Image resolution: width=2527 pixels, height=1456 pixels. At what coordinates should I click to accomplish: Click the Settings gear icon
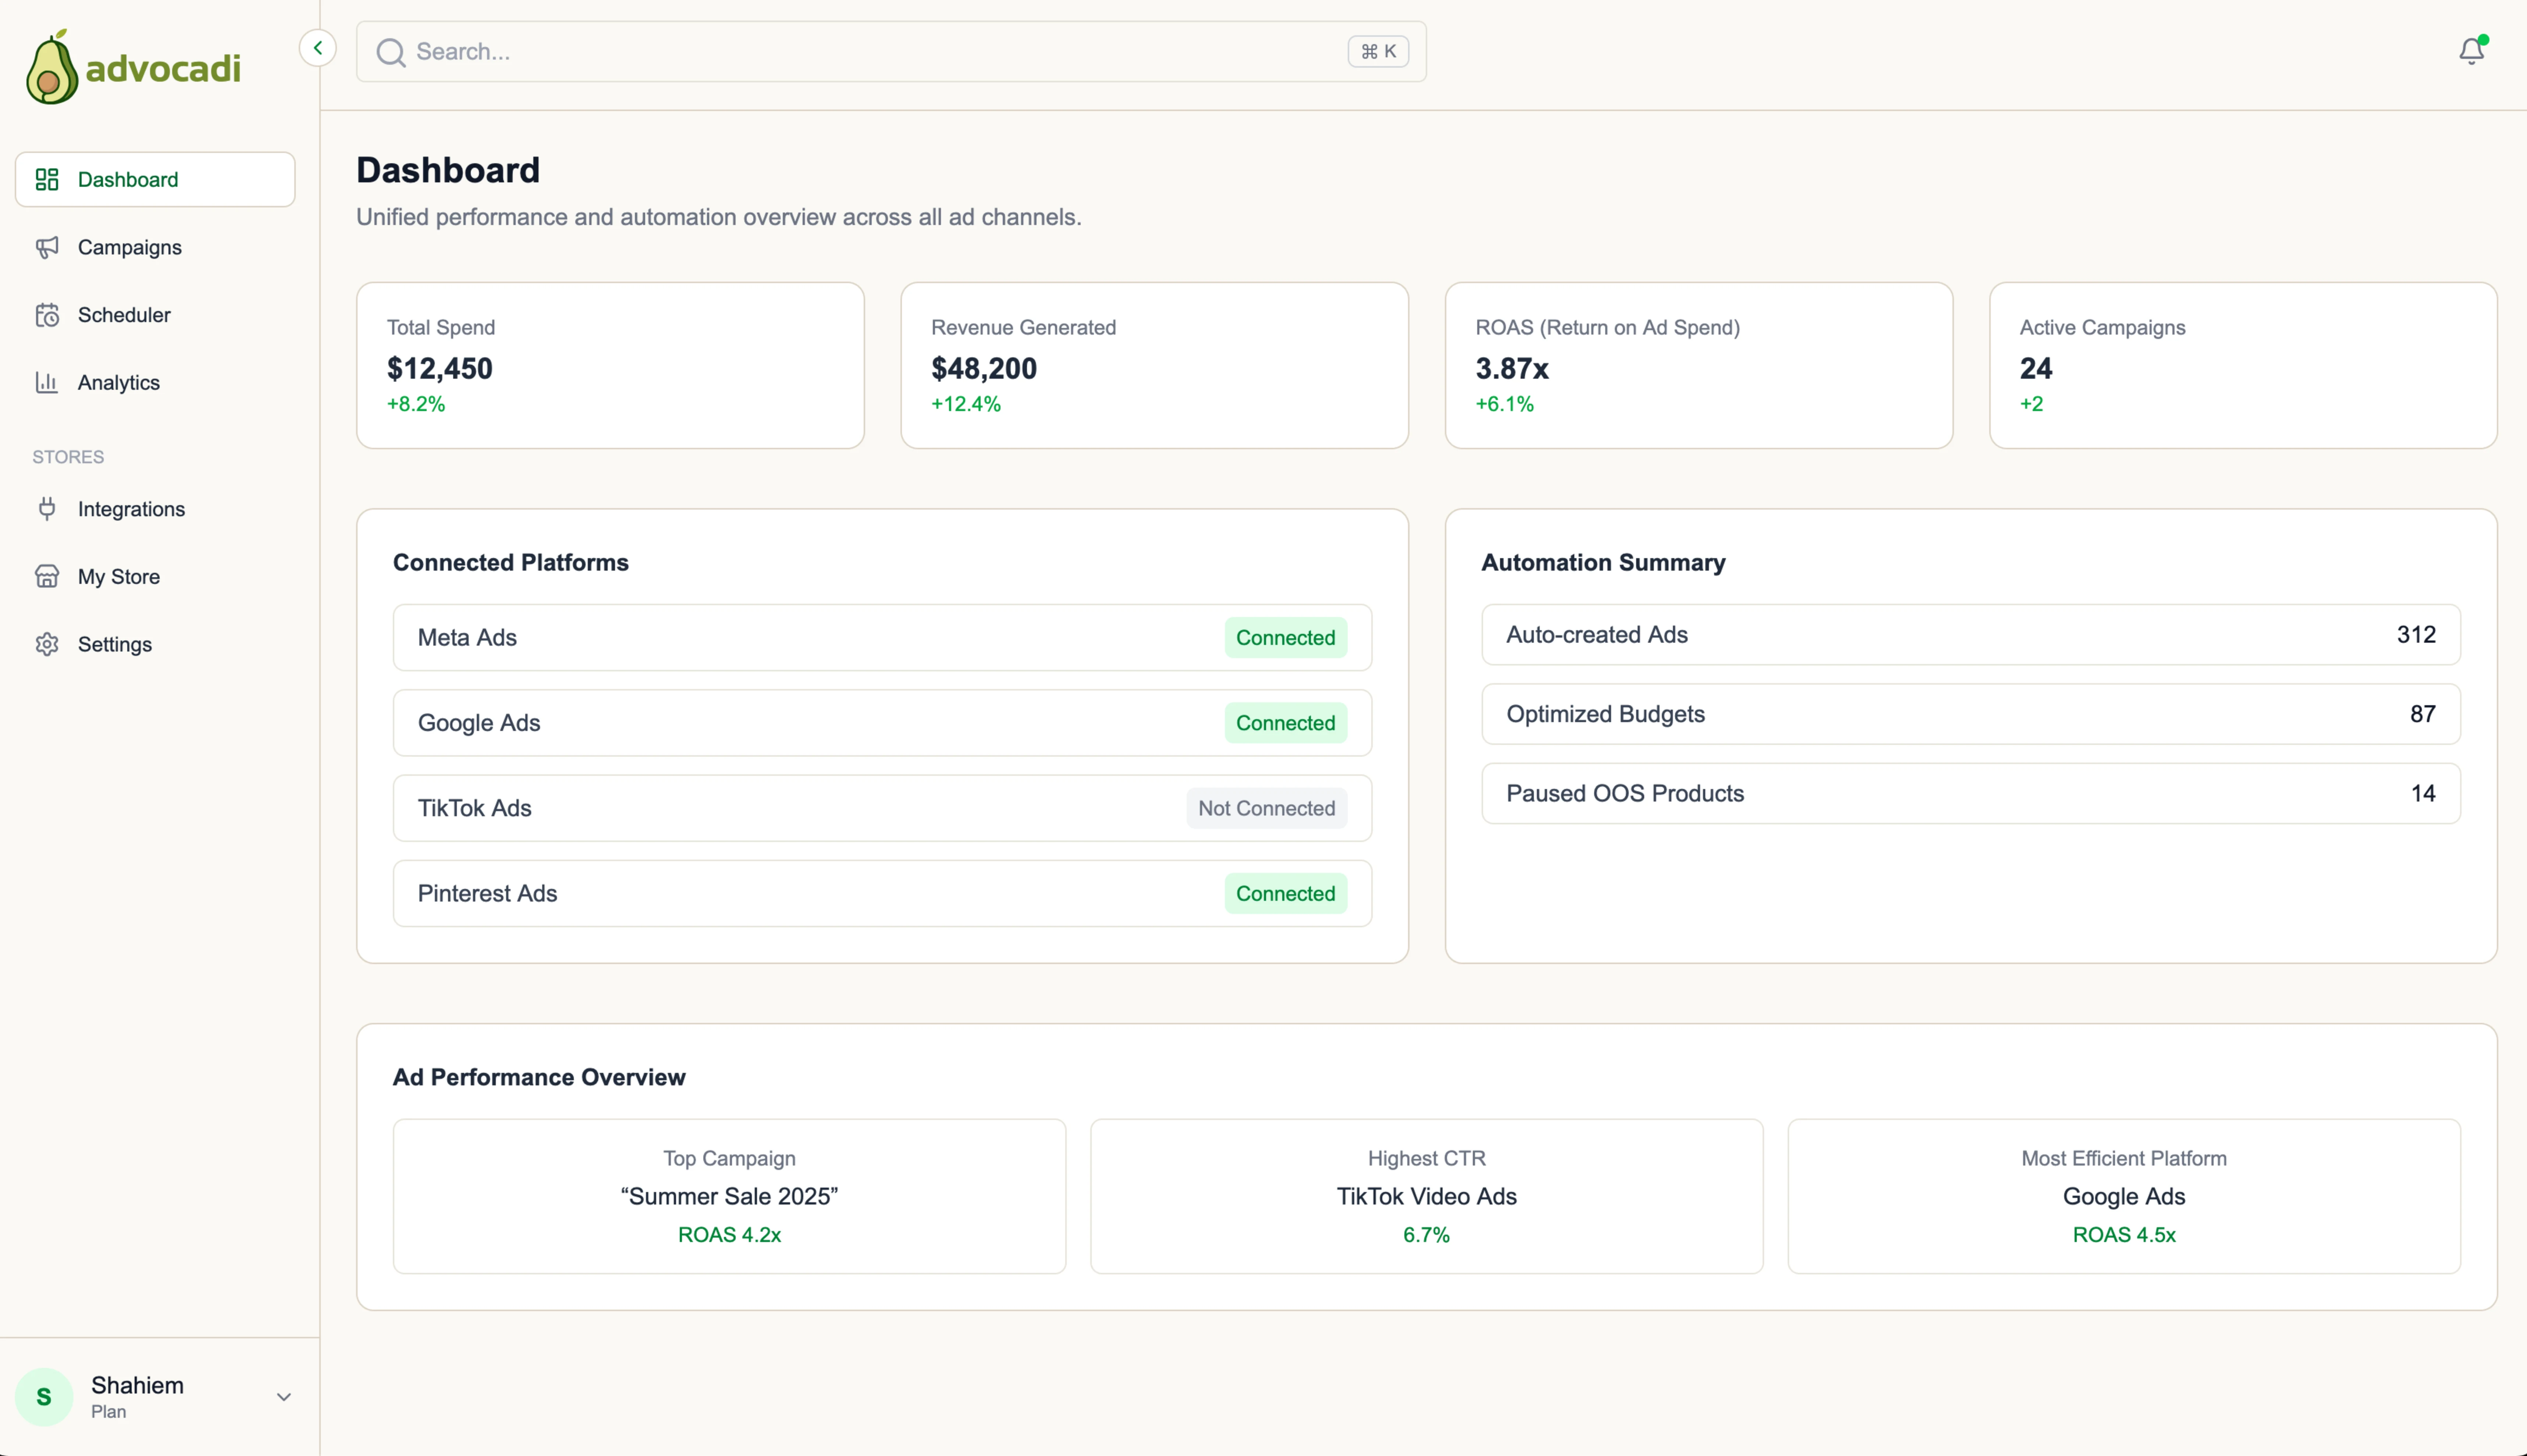tap(47, 644)
